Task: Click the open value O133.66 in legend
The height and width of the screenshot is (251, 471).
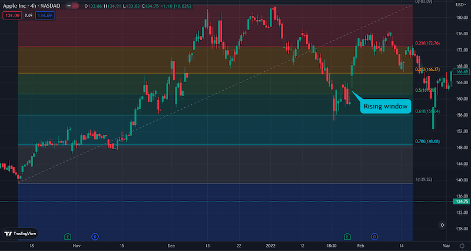Action: pos(94,6)
